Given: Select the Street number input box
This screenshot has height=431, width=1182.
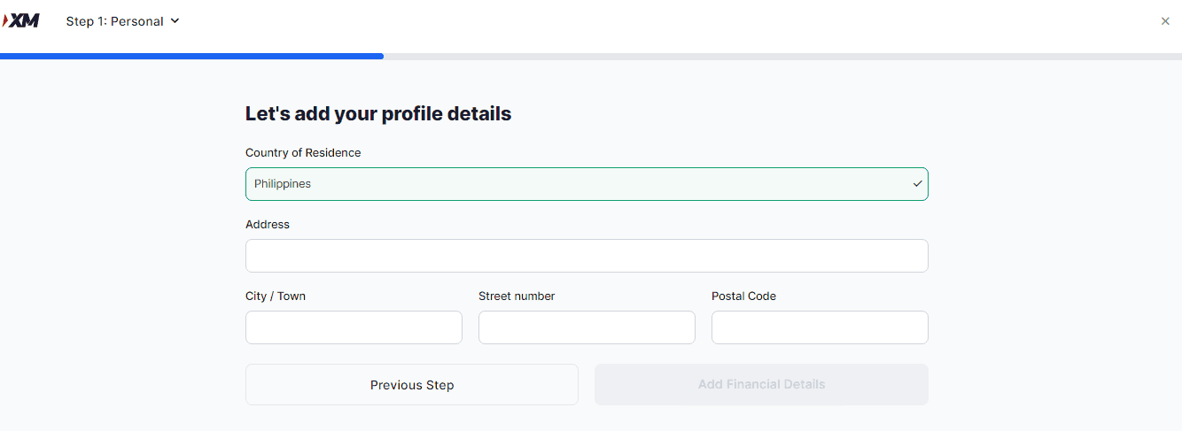Looking at the screenshot, I should click(587, 327).
